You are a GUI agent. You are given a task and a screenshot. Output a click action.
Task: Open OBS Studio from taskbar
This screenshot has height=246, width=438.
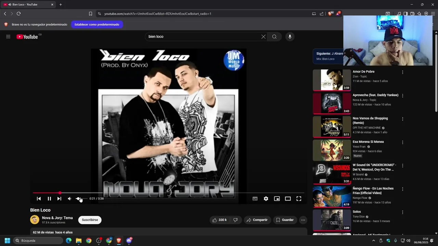tap(99, 241)
